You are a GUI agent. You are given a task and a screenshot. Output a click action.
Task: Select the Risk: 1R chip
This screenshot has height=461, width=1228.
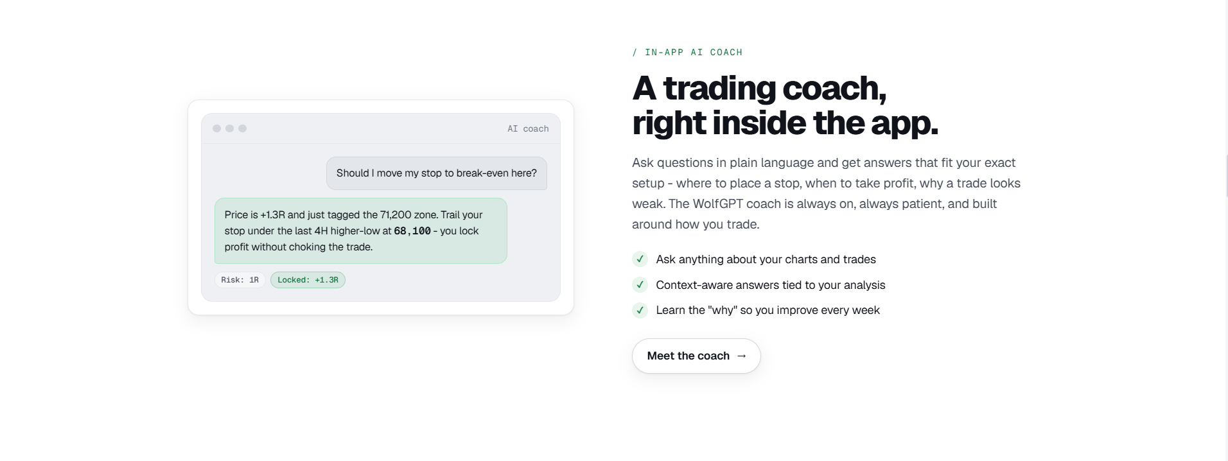[240, 280]
